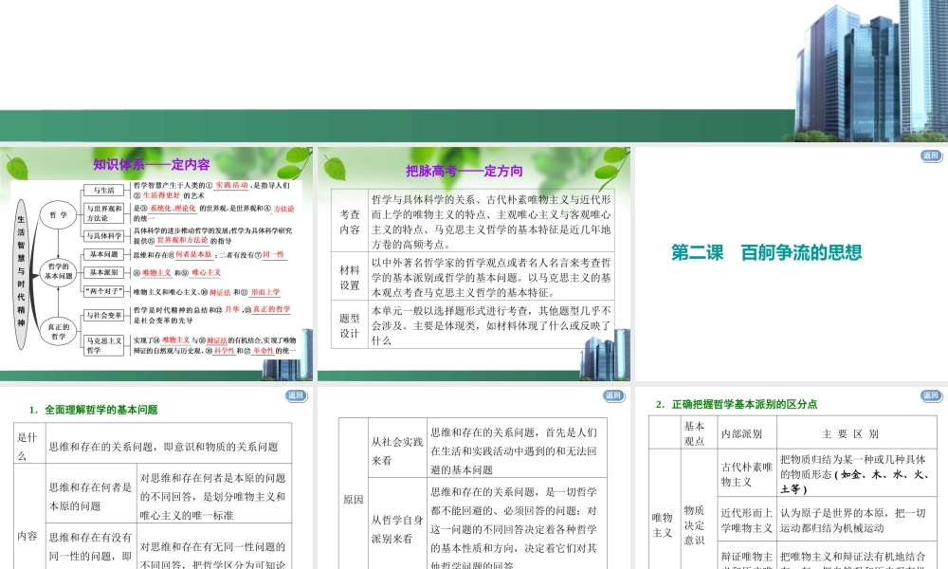
Task: Select the 基本派别 branch box
Action: (104, 273)
